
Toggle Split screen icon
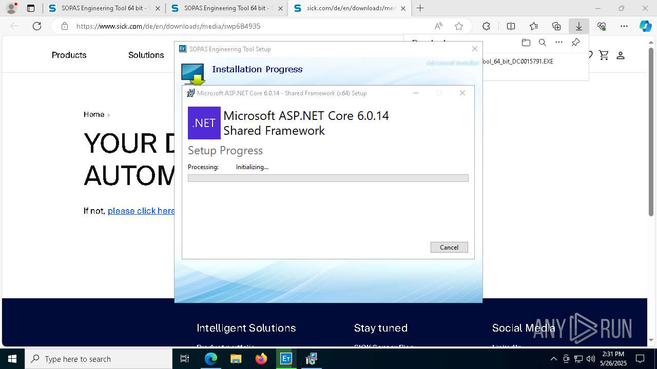click(511, 26)
